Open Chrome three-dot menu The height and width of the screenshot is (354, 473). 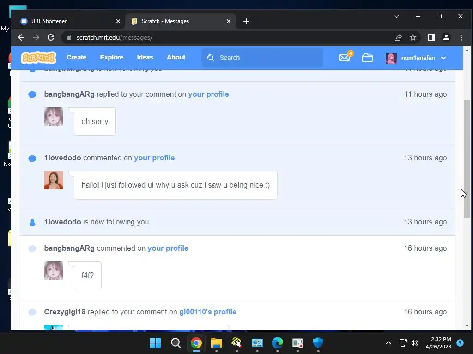coord(461,37)
